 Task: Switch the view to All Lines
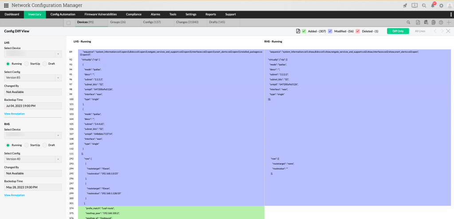click(420, 31)
